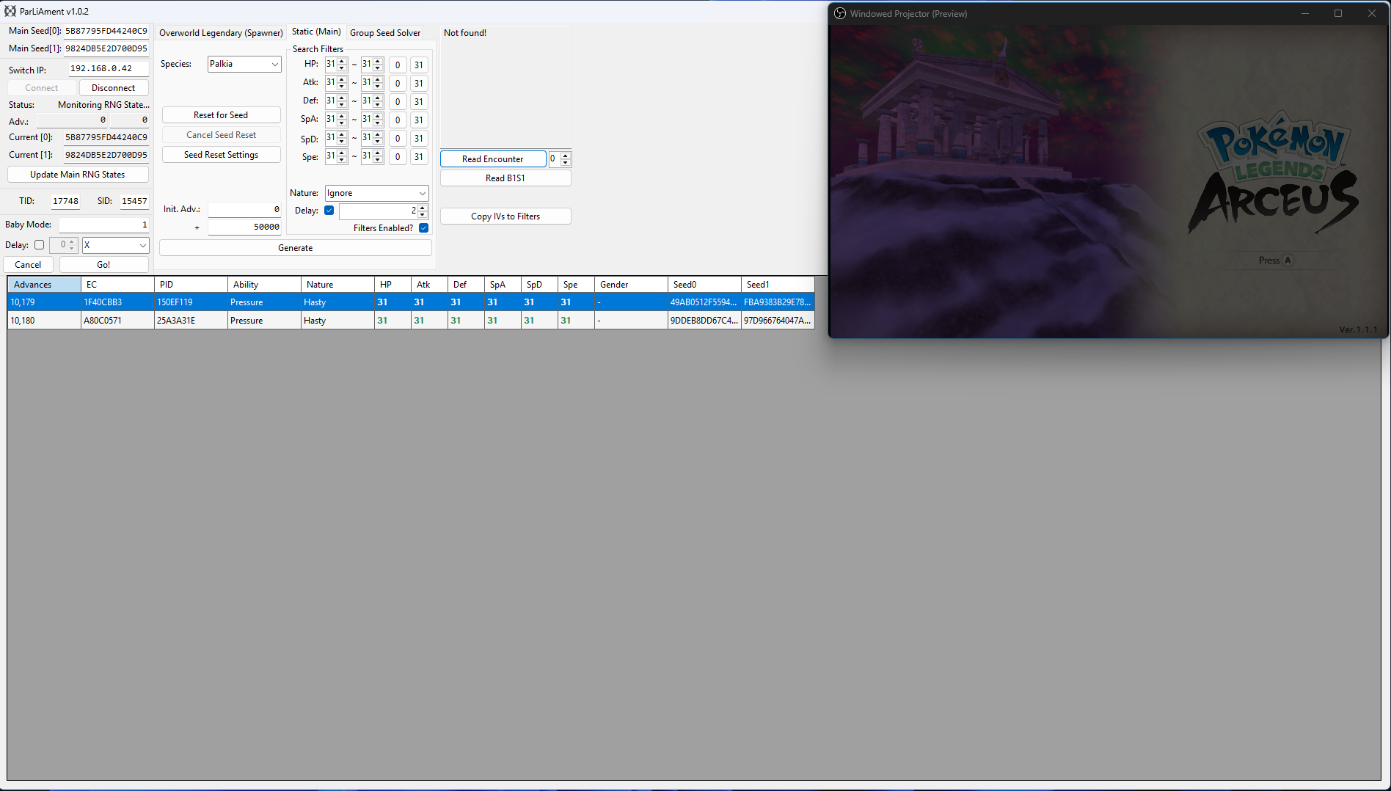Click the OBS icon in Windowed Projector title

(x=840, y=13)
